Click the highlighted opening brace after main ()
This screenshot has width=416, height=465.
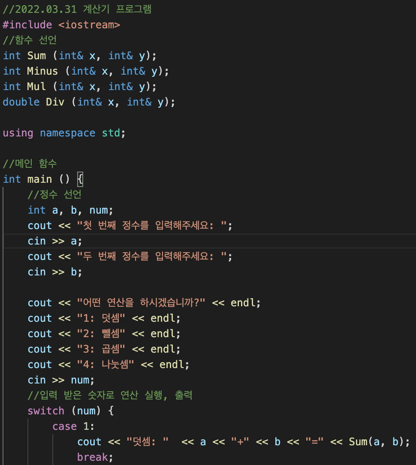(80, 179)
